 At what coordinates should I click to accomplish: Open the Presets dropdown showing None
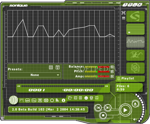[x=35, y=75]
